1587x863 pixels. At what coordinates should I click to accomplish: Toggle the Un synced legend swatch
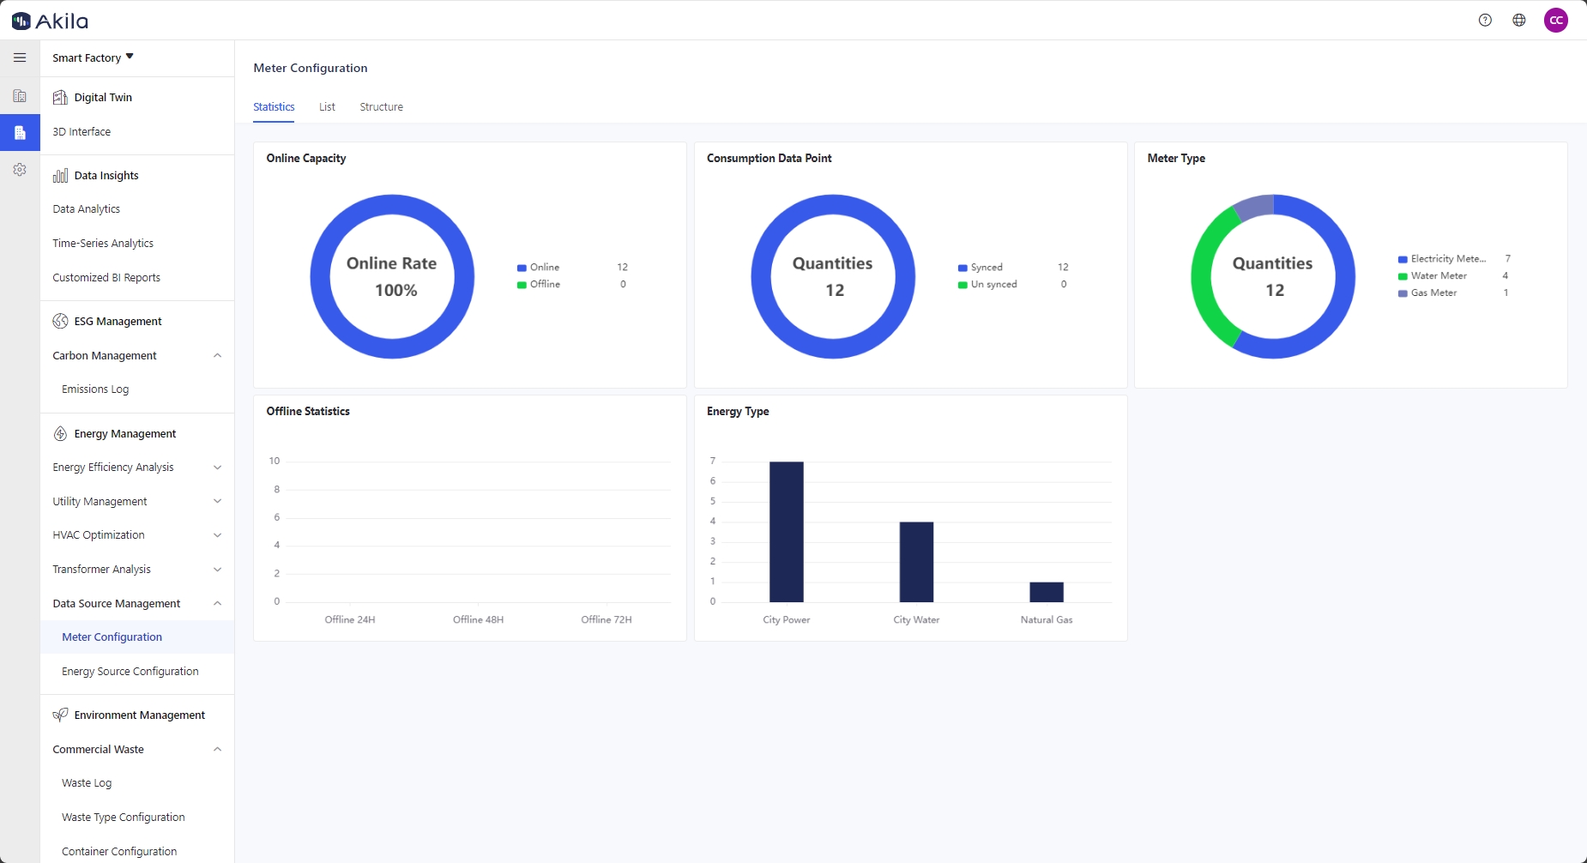pyautogui.click(x=962, y=285)
